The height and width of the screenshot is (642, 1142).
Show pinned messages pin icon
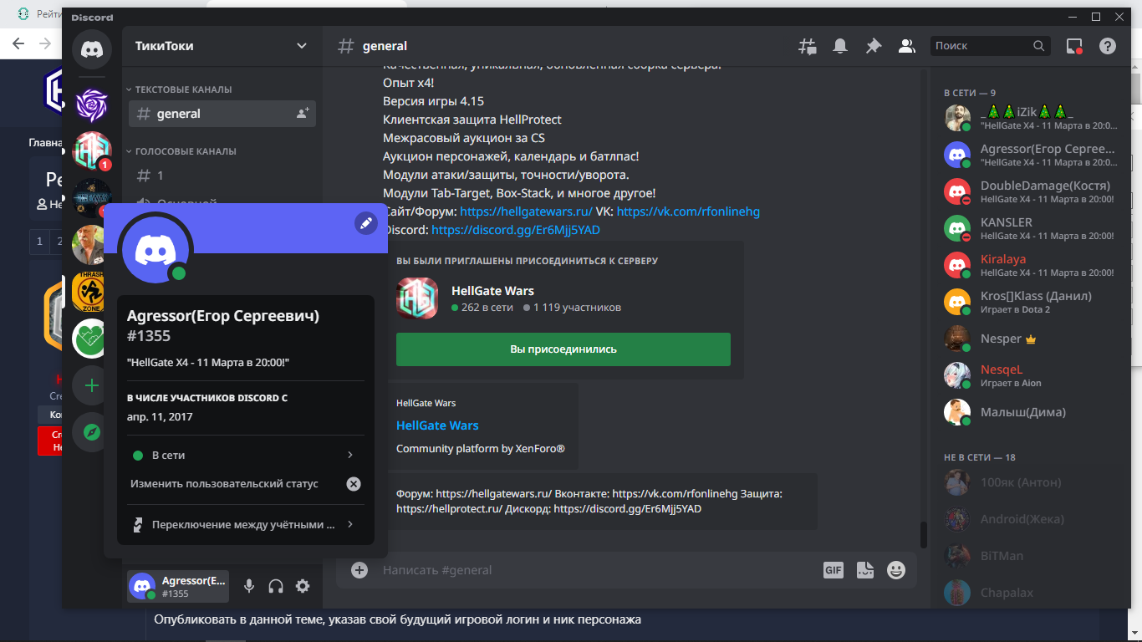[x=874, y=46]
